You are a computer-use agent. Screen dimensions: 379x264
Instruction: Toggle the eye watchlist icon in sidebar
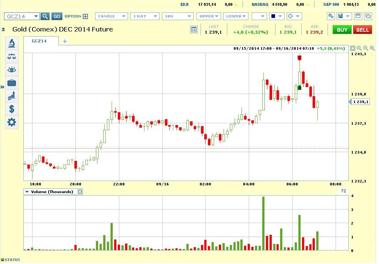[12, 69]
